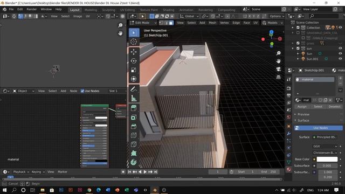Select the Select Box tool in viewport toolbar

[134, 33]
